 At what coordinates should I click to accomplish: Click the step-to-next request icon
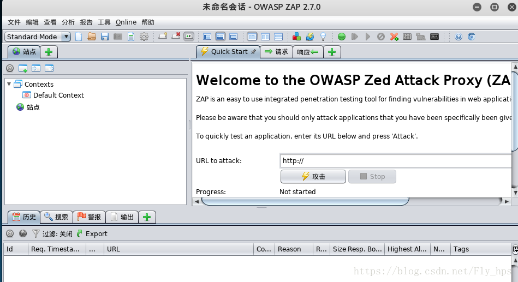coord(355,37)
